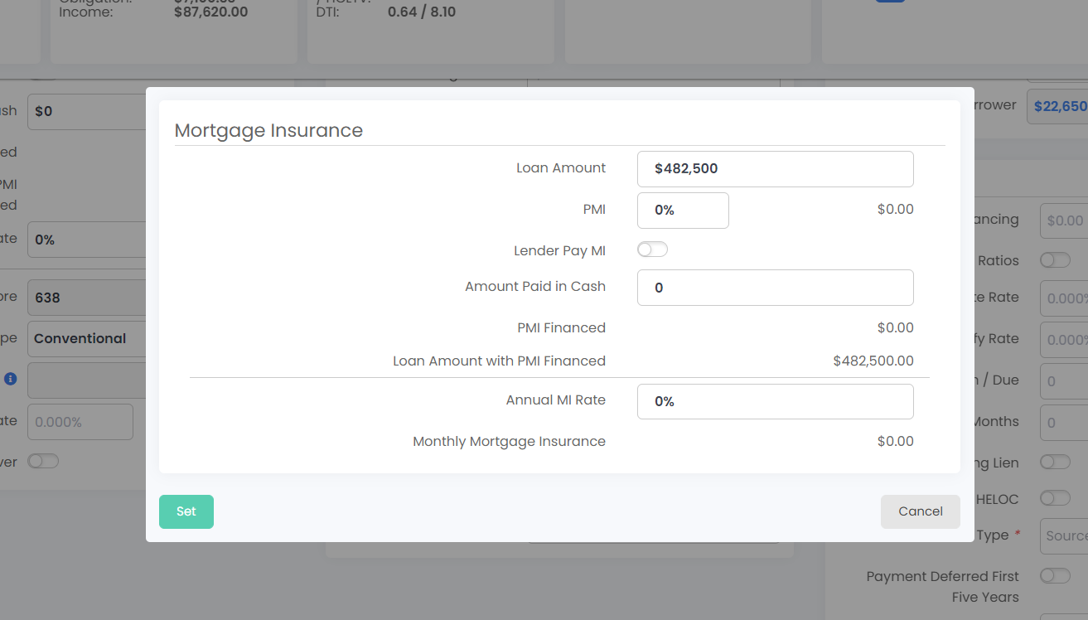Cancel the Mortgage Insurance dialog

click(x=921, y=511)
